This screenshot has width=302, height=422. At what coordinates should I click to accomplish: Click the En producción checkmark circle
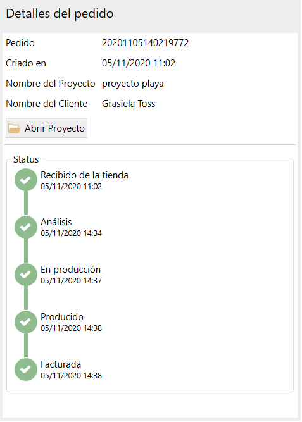point(26,275)
